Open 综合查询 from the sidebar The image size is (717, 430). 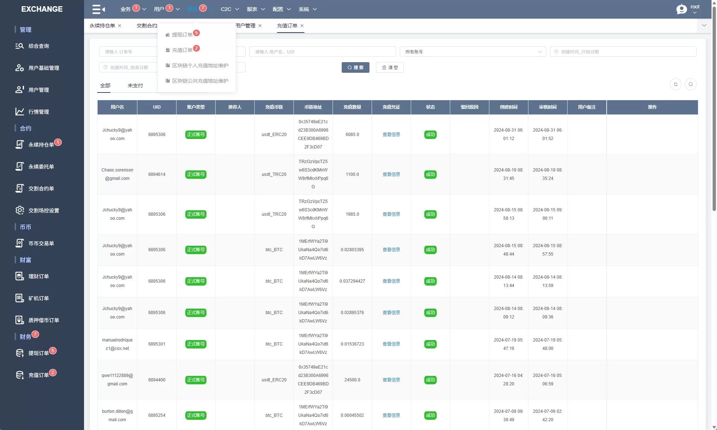[38, 46]
